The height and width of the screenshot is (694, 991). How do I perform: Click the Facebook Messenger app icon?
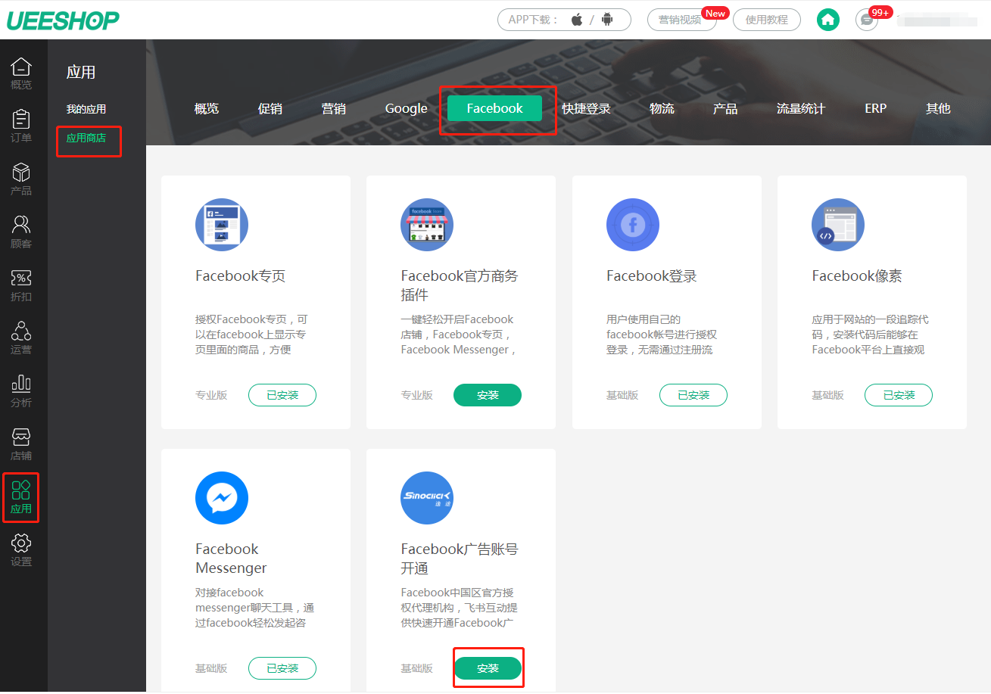click(x=222, y=498)
